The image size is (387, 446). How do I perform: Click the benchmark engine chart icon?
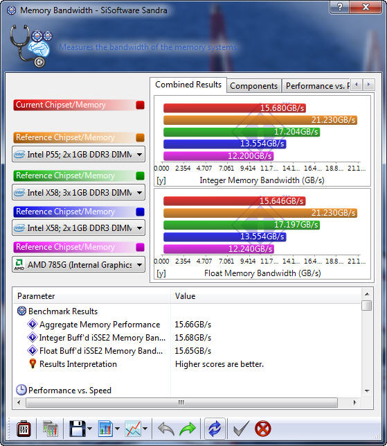point(50,429)
